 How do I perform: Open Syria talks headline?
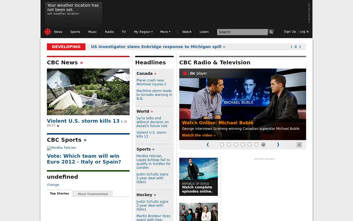point(153,122)
